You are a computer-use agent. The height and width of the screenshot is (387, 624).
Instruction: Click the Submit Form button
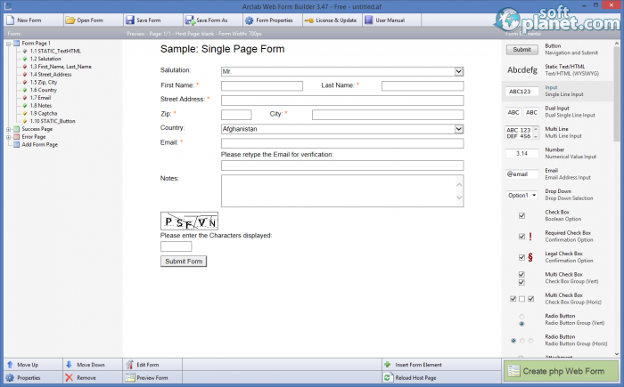(x=184, y=262)
